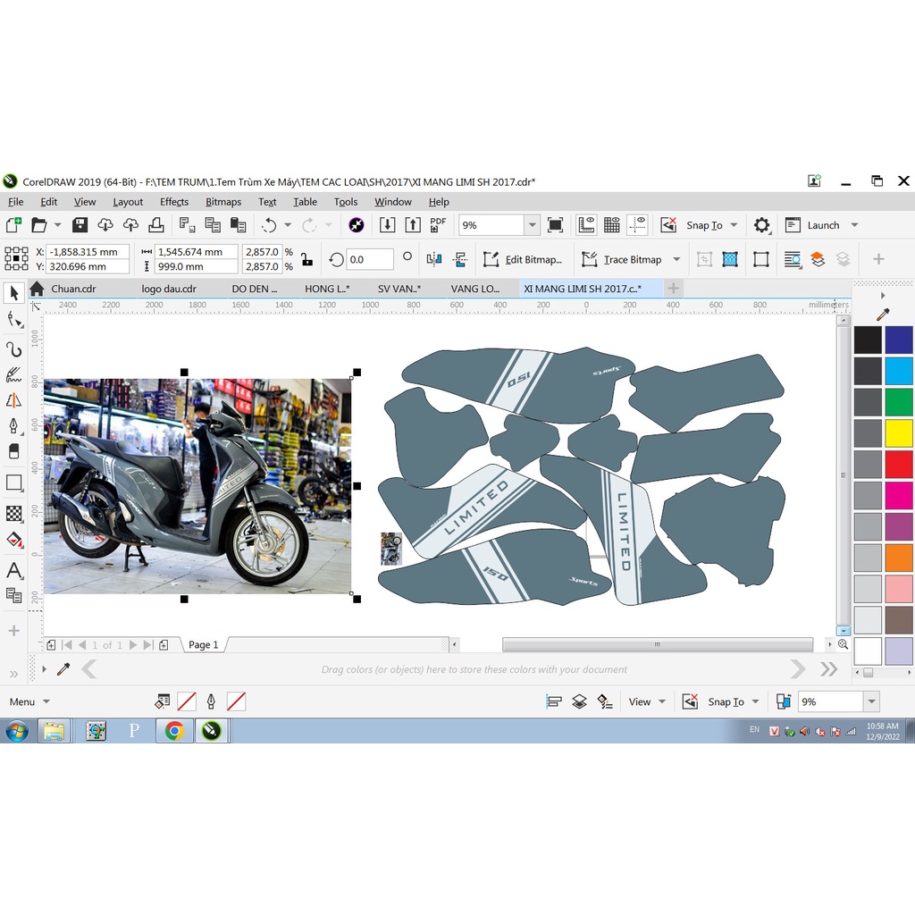Click the Options gear icon
The width and height of the screenshot is (915, 915).
pos(761,225)
